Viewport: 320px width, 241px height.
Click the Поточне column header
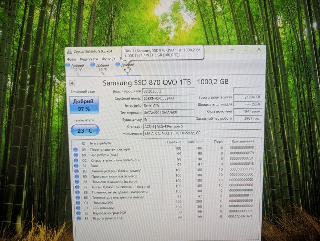(x=174, y=142)
